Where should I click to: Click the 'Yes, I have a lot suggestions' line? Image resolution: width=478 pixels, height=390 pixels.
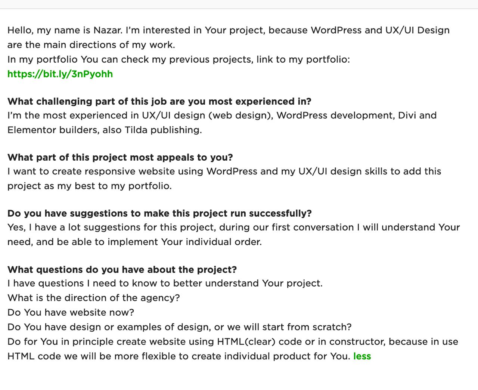point(234,227)
